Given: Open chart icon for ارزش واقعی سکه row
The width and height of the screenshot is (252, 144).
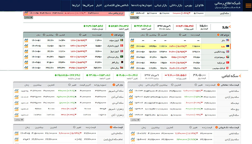Looking at the screenshot, I should point(26,13).
